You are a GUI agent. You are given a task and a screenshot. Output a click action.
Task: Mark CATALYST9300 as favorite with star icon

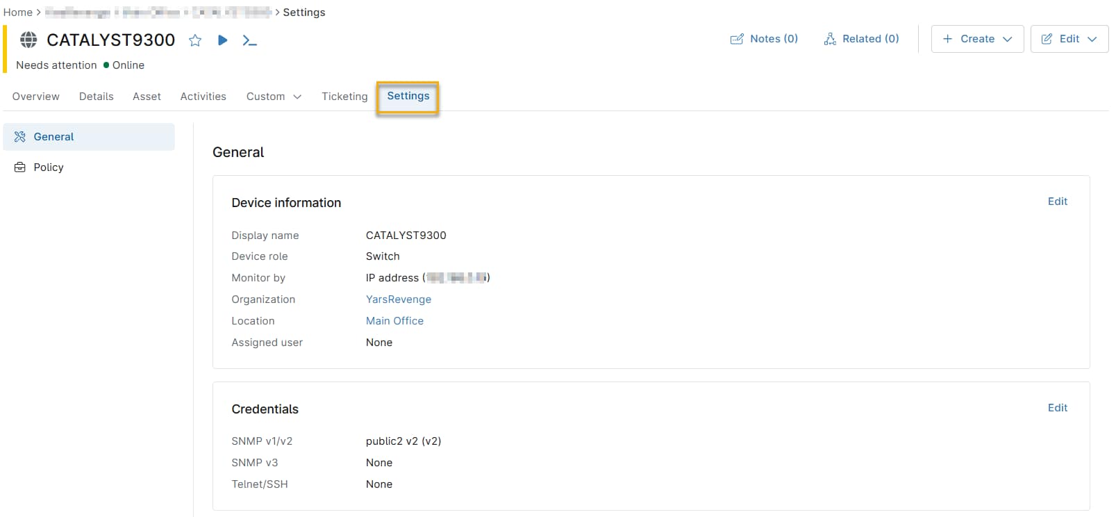[195, 40]
